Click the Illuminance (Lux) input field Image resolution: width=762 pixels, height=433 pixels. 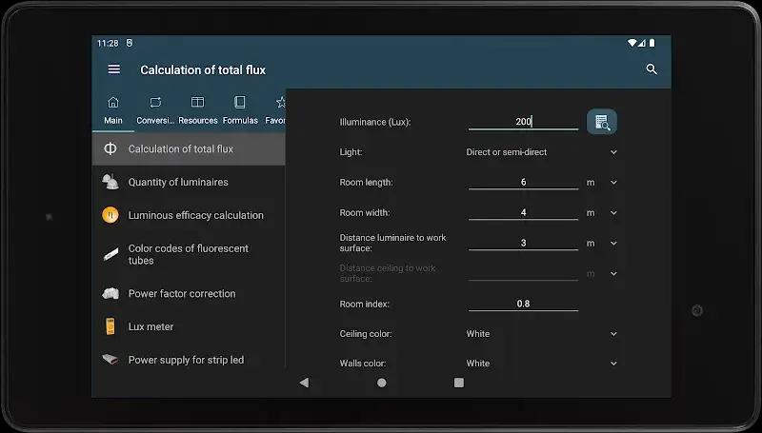coord(523,122)
